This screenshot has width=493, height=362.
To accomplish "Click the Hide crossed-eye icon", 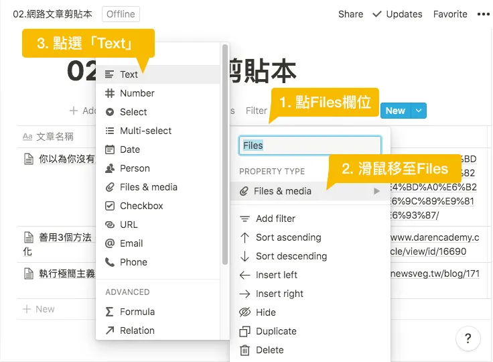I will [244, 312].
